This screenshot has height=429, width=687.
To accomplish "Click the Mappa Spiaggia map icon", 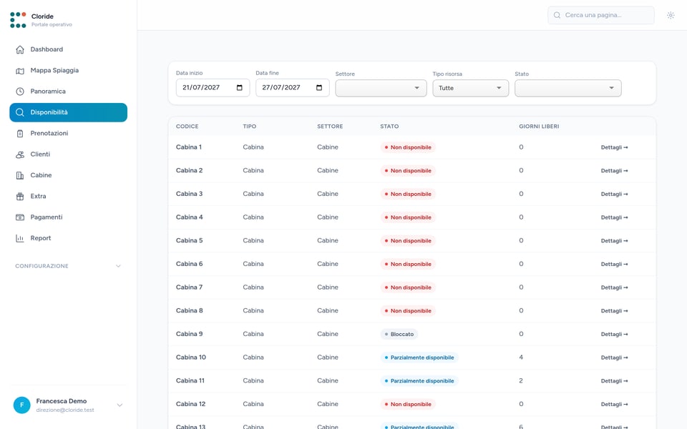I will click(20, 71).
